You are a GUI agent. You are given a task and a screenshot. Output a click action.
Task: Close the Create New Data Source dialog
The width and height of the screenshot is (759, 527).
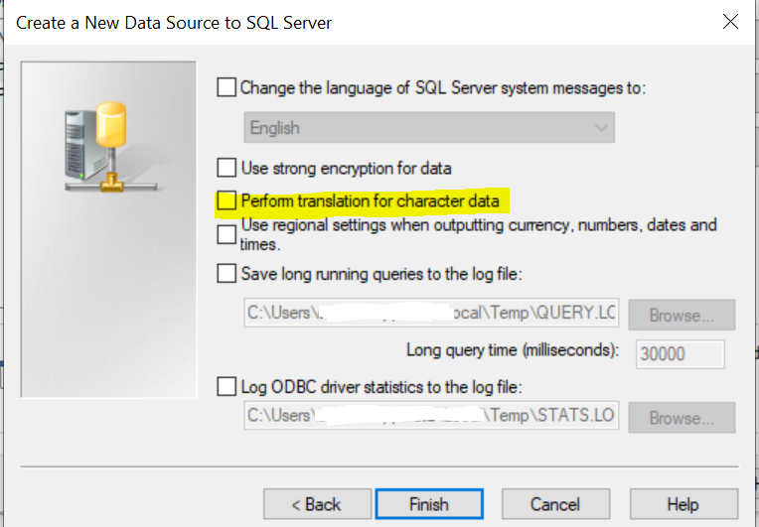(x=730, y=22)
